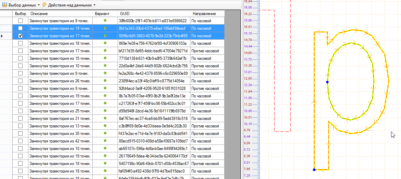Click the green variant dot for GUID 22d0a4bf
Viewport: 401px width, 179px height.
[105, 66]
